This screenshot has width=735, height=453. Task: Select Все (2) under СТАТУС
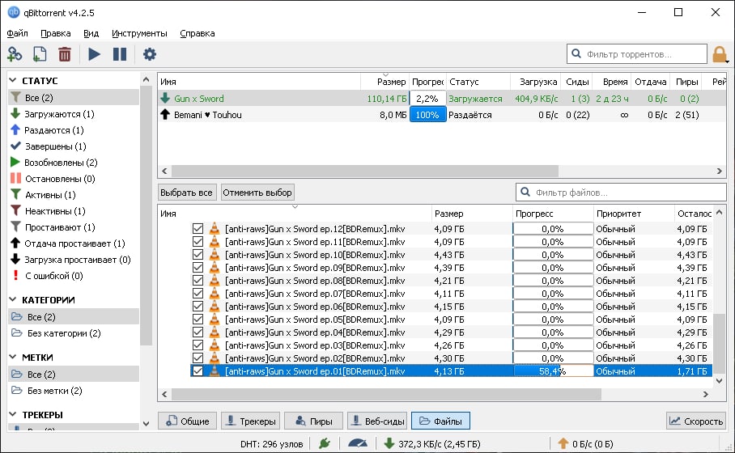click(x=74, y=97)
